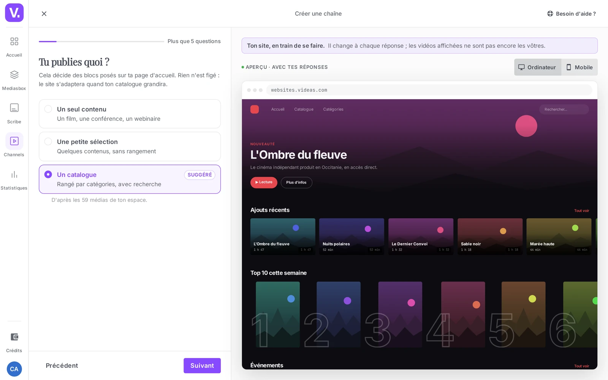
Task: Click the 'D'après les 59 médias' note
Action: pyautogui.click(x=99, y=200)
